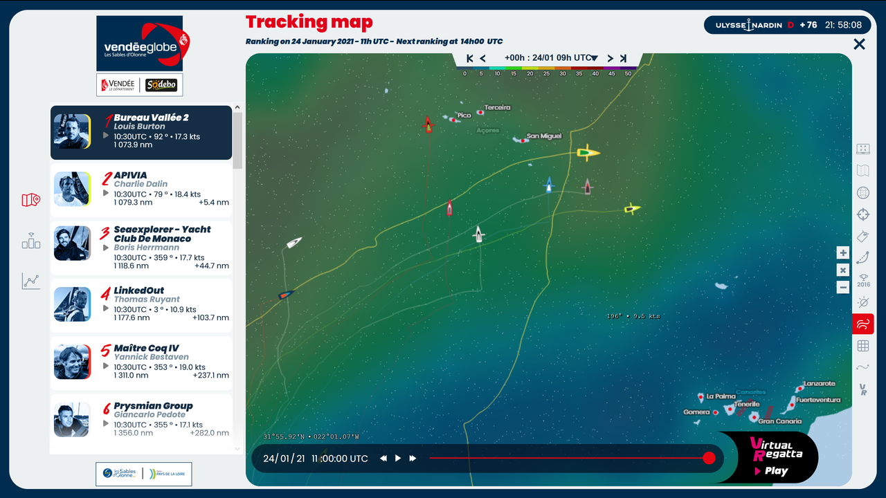
Task: Click Louis Burton's portrait thumbnail
Action: [x=72, y=131]
